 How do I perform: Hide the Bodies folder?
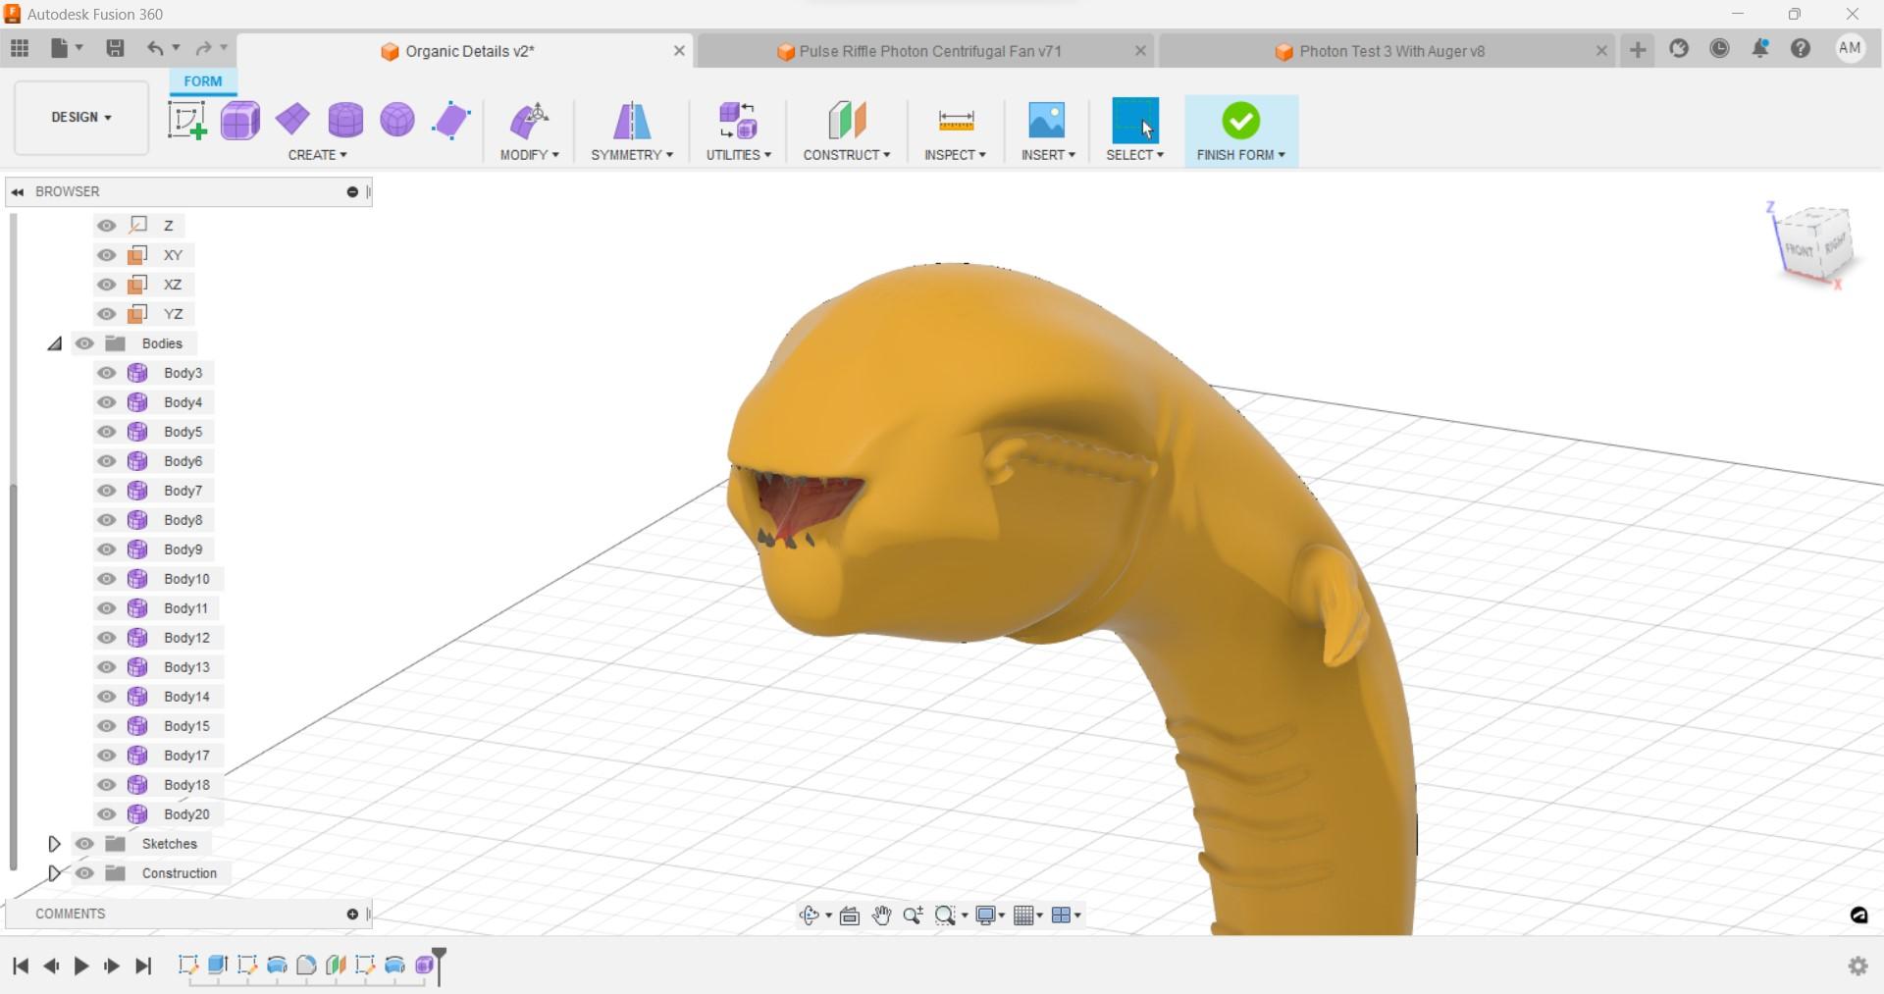pos(85,343)
